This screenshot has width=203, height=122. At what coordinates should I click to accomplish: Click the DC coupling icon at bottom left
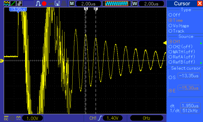point(6,118)
